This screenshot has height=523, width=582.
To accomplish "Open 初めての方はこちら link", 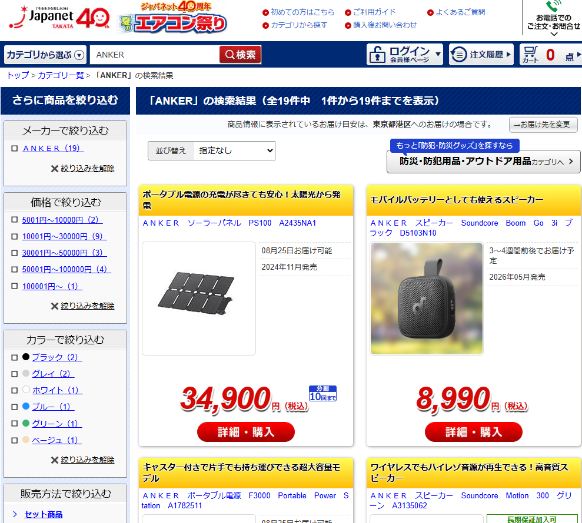I will (302, 12).
